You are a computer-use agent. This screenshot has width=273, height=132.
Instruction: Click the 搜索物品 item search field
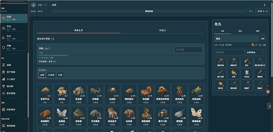coord(229,52)
